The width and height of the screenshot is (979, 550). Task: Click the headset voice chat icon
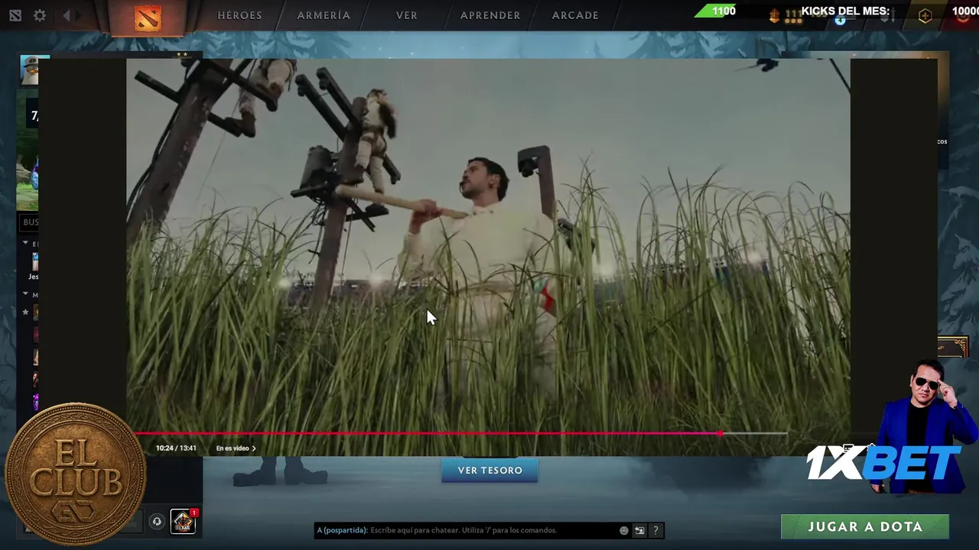[157, 522]
